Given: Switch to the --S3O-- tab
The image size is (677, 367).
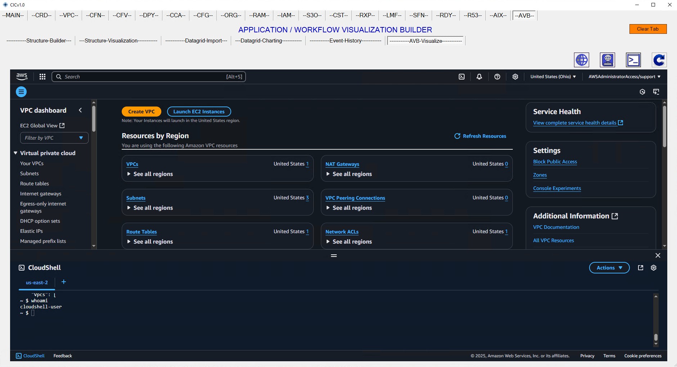Looking at the screenshot, I should click(312, 15).
